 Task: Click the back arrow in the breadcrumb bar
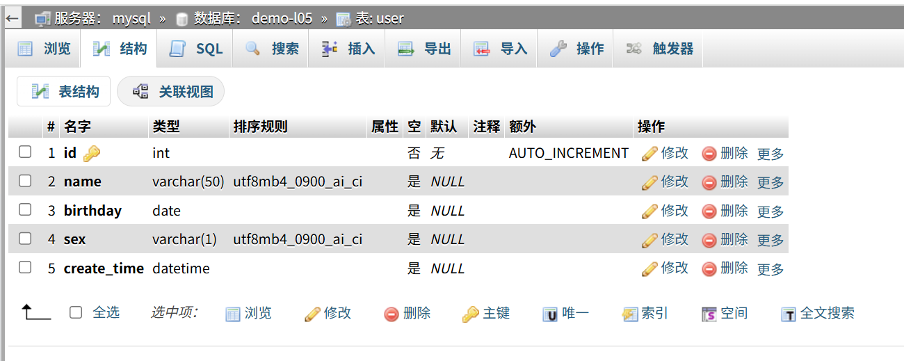click(12, 18)
